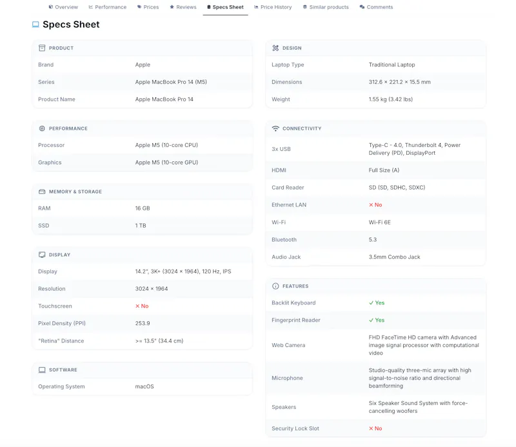Open the Price History tab

pyautogui.click(x=273, y=7)
